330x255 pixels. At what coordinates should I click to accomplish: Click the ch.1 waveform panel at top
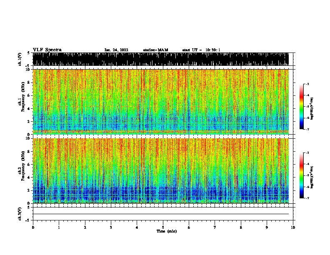[161, 59]
